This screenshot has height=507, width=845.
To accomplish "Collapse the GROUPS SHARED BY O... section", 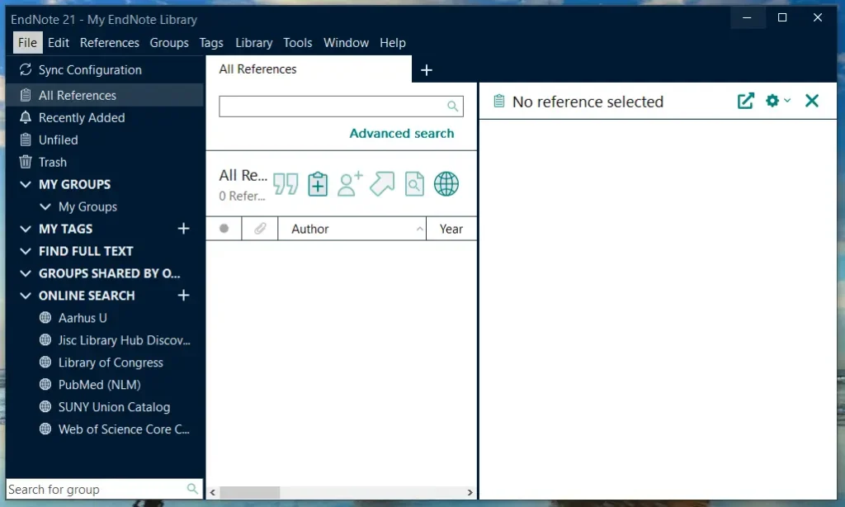I will tap(26, 273).
